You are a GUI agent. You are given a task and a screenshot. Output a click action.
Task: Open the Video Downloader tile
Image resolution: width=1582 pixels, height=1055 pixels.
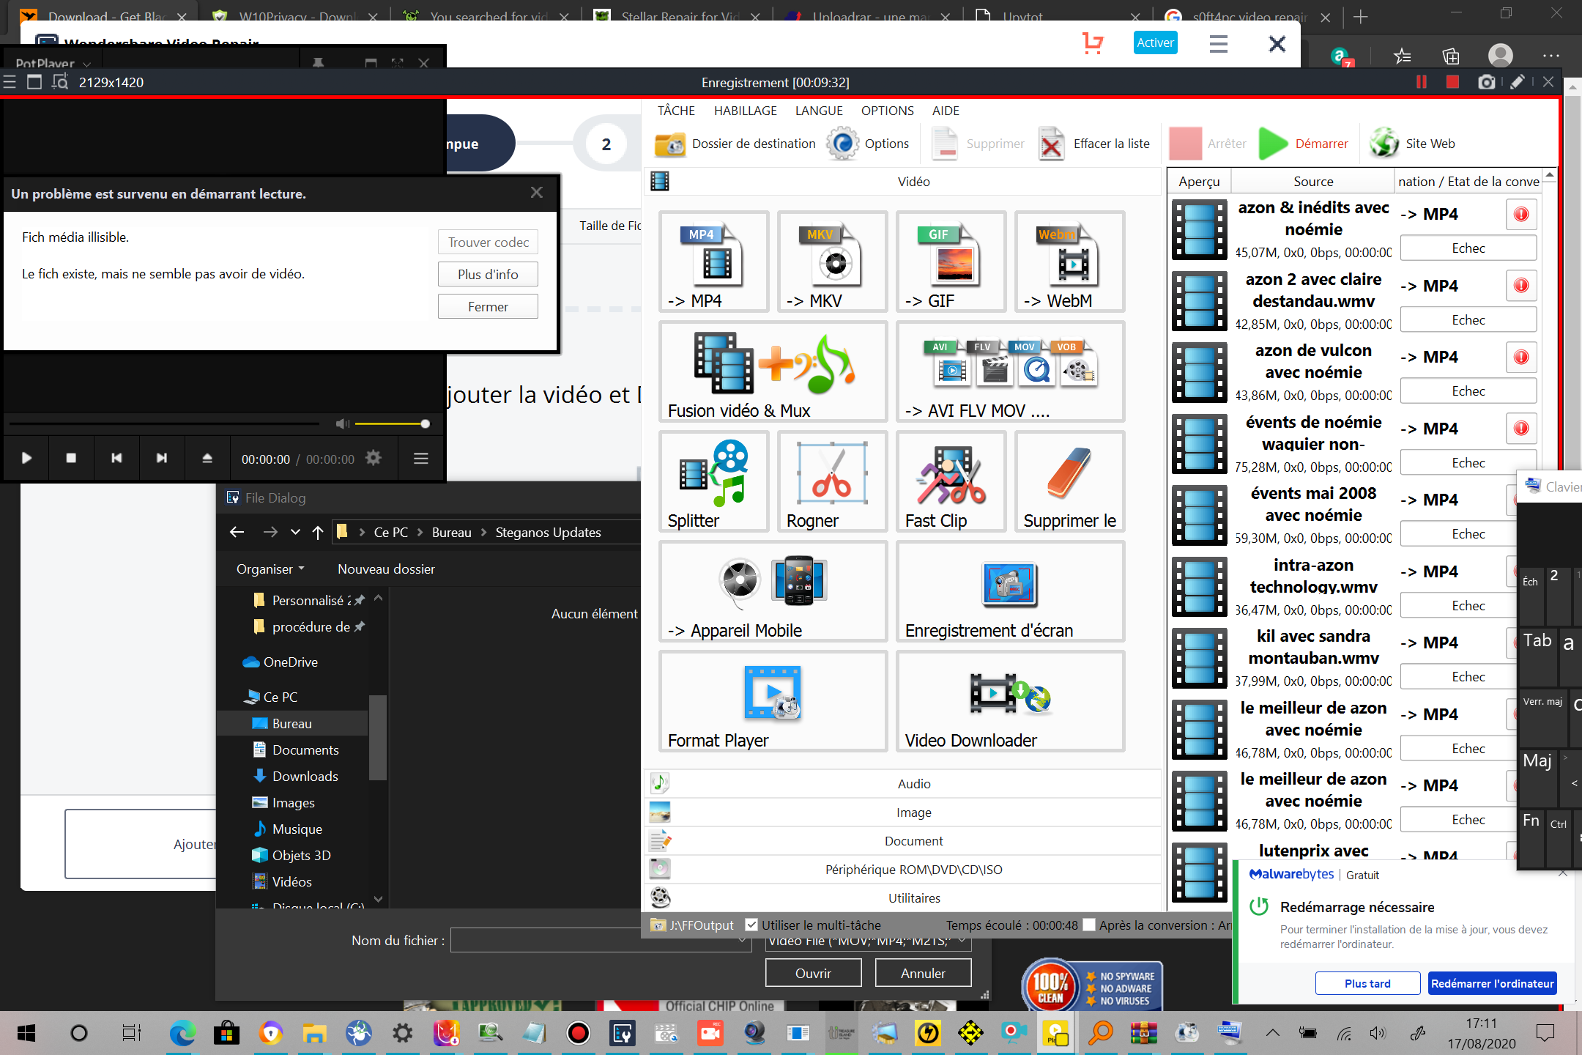click(1010, 701)
